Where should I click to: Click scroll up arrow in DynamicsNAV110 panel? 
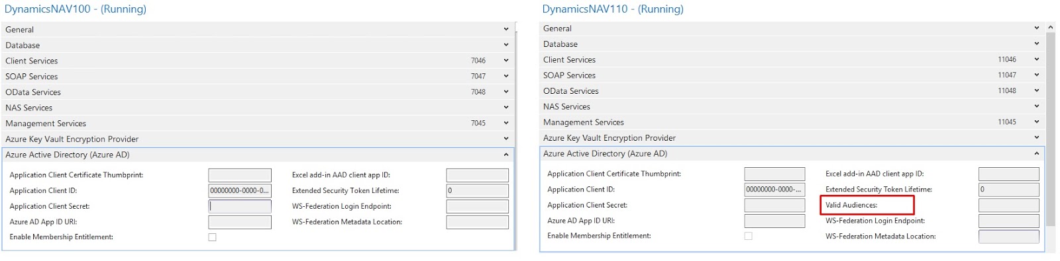pyautogui.click(x=1051, y=27)
